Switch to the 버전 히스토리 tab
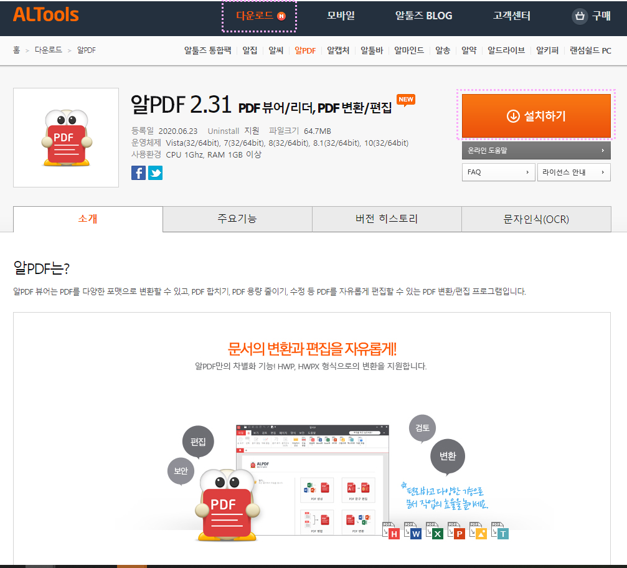The height and width of the screenshot is (568, 627). click(387, 219)
